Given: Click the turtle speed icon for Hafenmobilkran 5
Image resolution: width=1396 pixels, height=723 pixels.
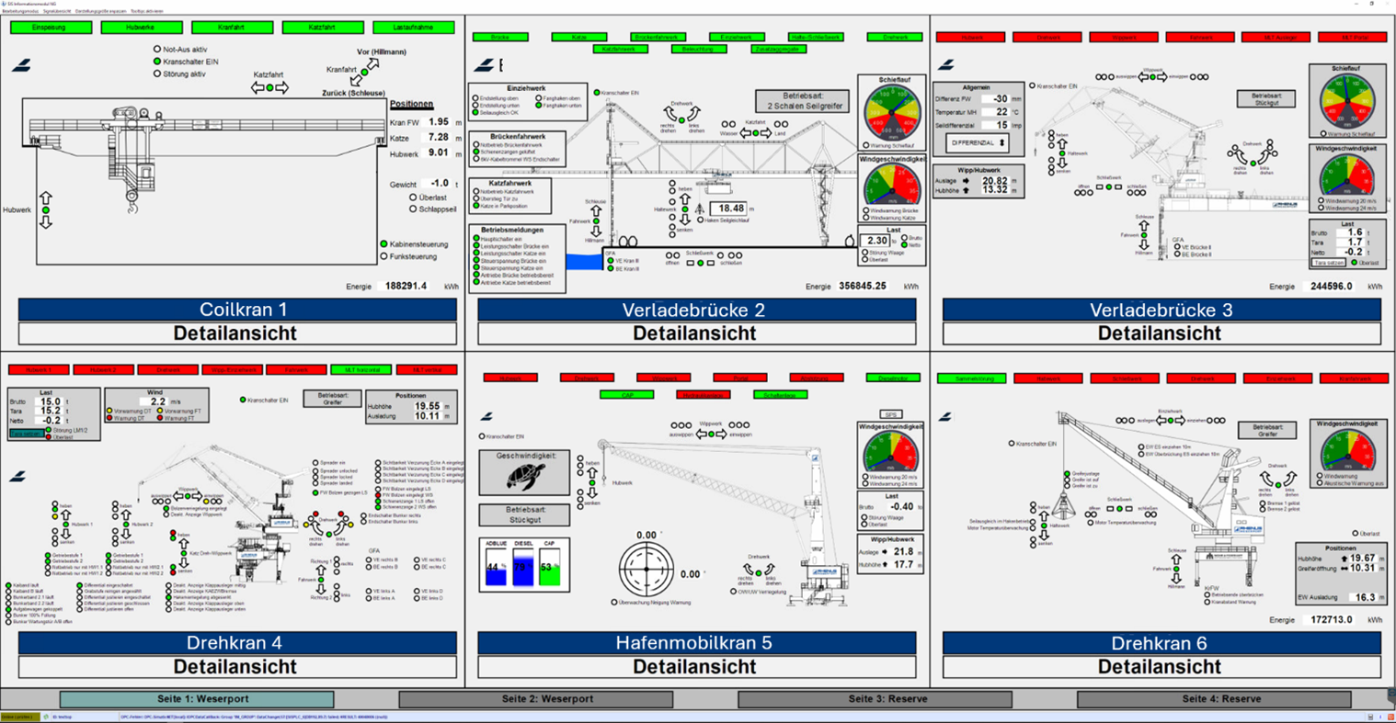Looking at the screenshot, I should coord(525,475).
